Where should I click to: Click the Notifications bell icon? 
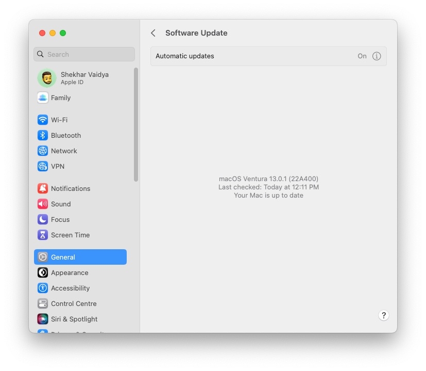(x=43, y=188)
